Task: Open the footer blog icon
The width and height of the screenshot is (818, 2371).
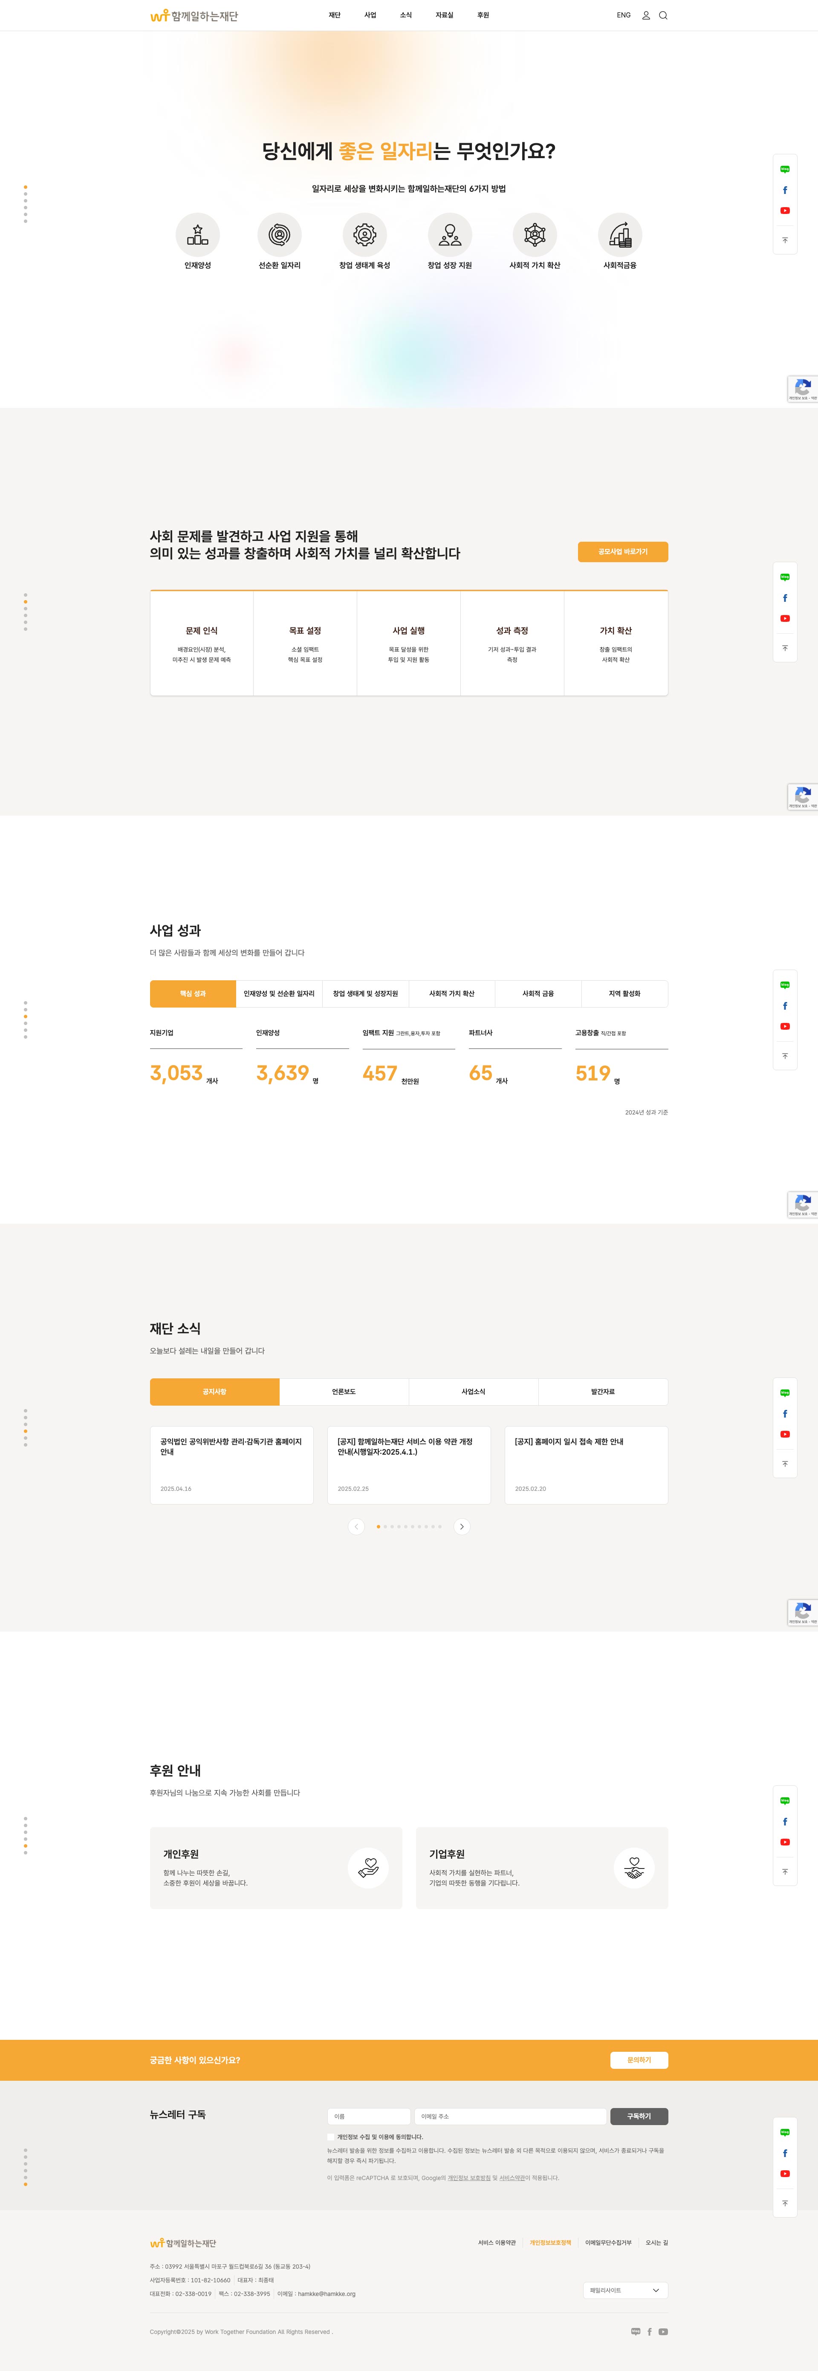Action: [636, 2331]
